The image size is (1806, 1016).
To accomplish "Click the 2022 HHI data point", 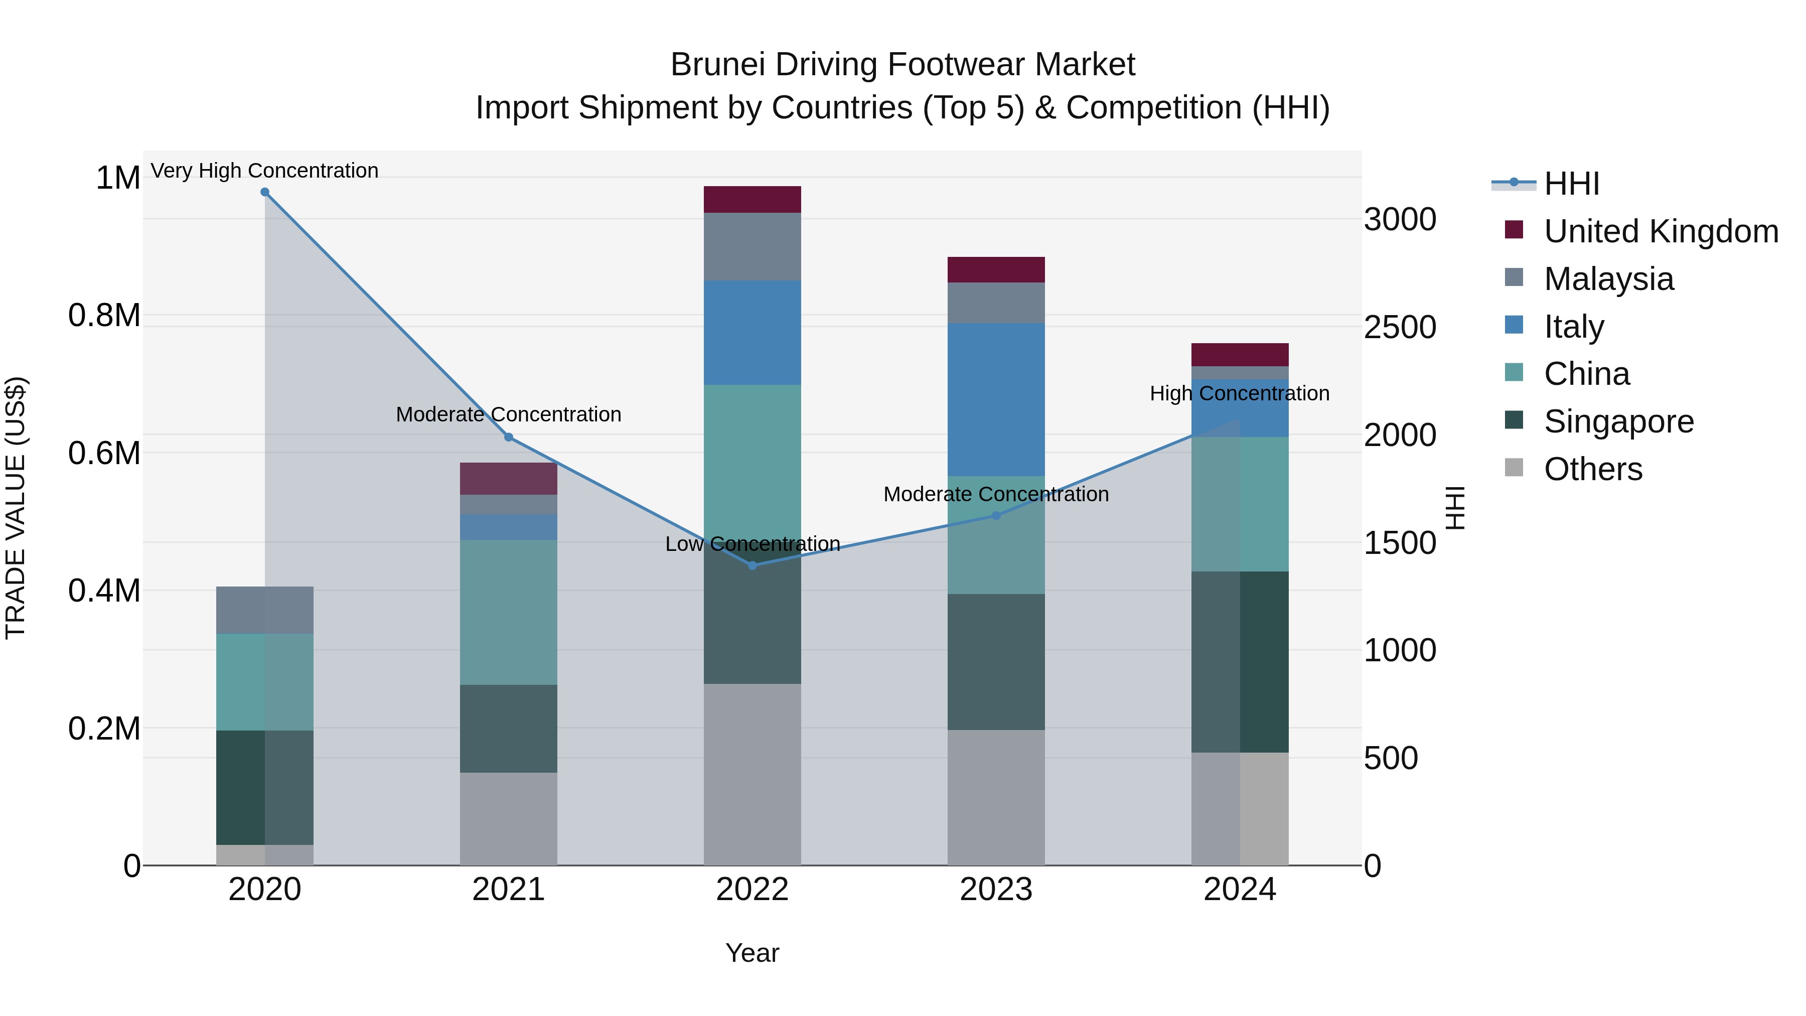I will 753,565.
